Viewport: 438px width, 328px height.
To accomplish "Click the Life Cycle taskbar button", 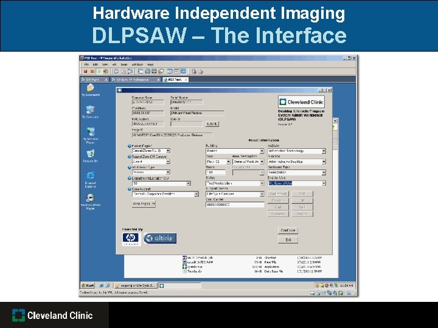I will [x=136, y=285].
